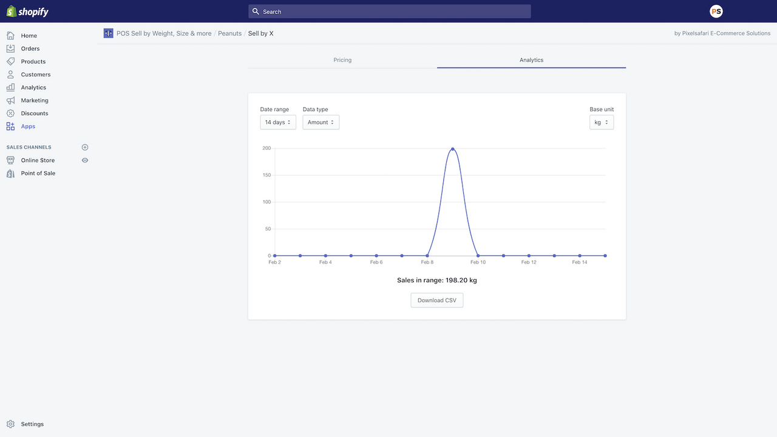Viewport: 777px width, 437px height.
Task: Click the Apps grid icon
Action: click(10, 126)
